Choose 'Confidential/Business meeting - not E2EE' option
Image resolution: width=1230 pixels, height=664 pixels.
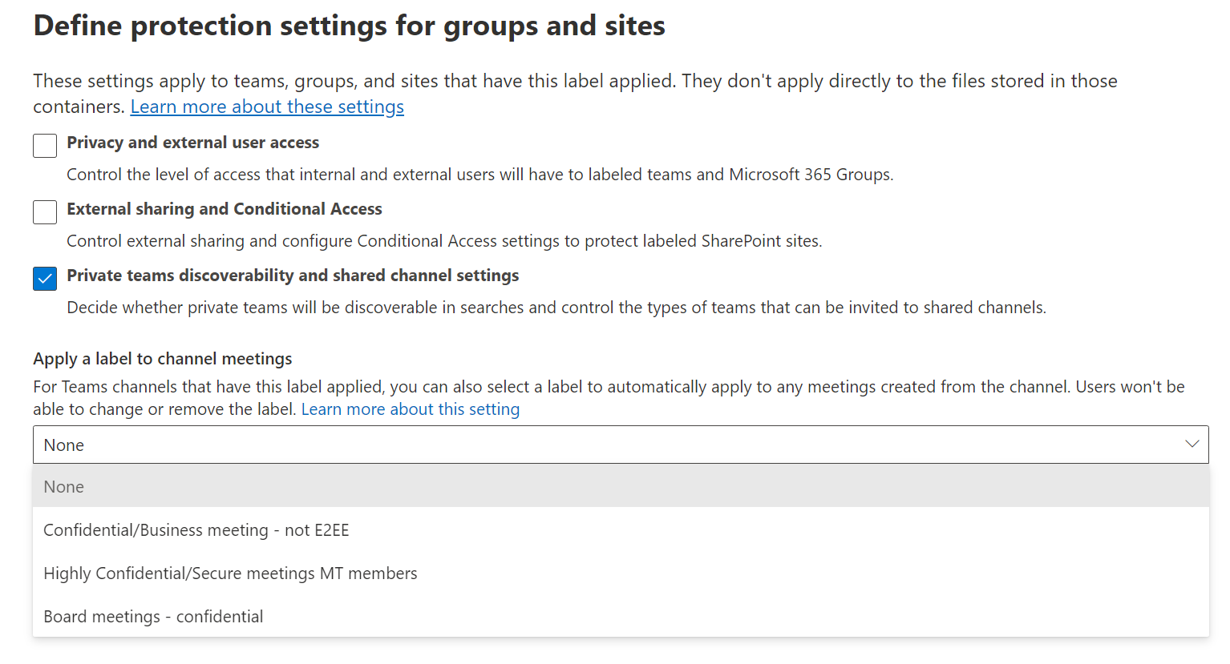pos(196,530)
